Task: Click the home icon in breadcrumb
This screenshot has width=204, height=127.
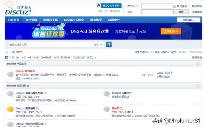Action: [x=6, y=52]
